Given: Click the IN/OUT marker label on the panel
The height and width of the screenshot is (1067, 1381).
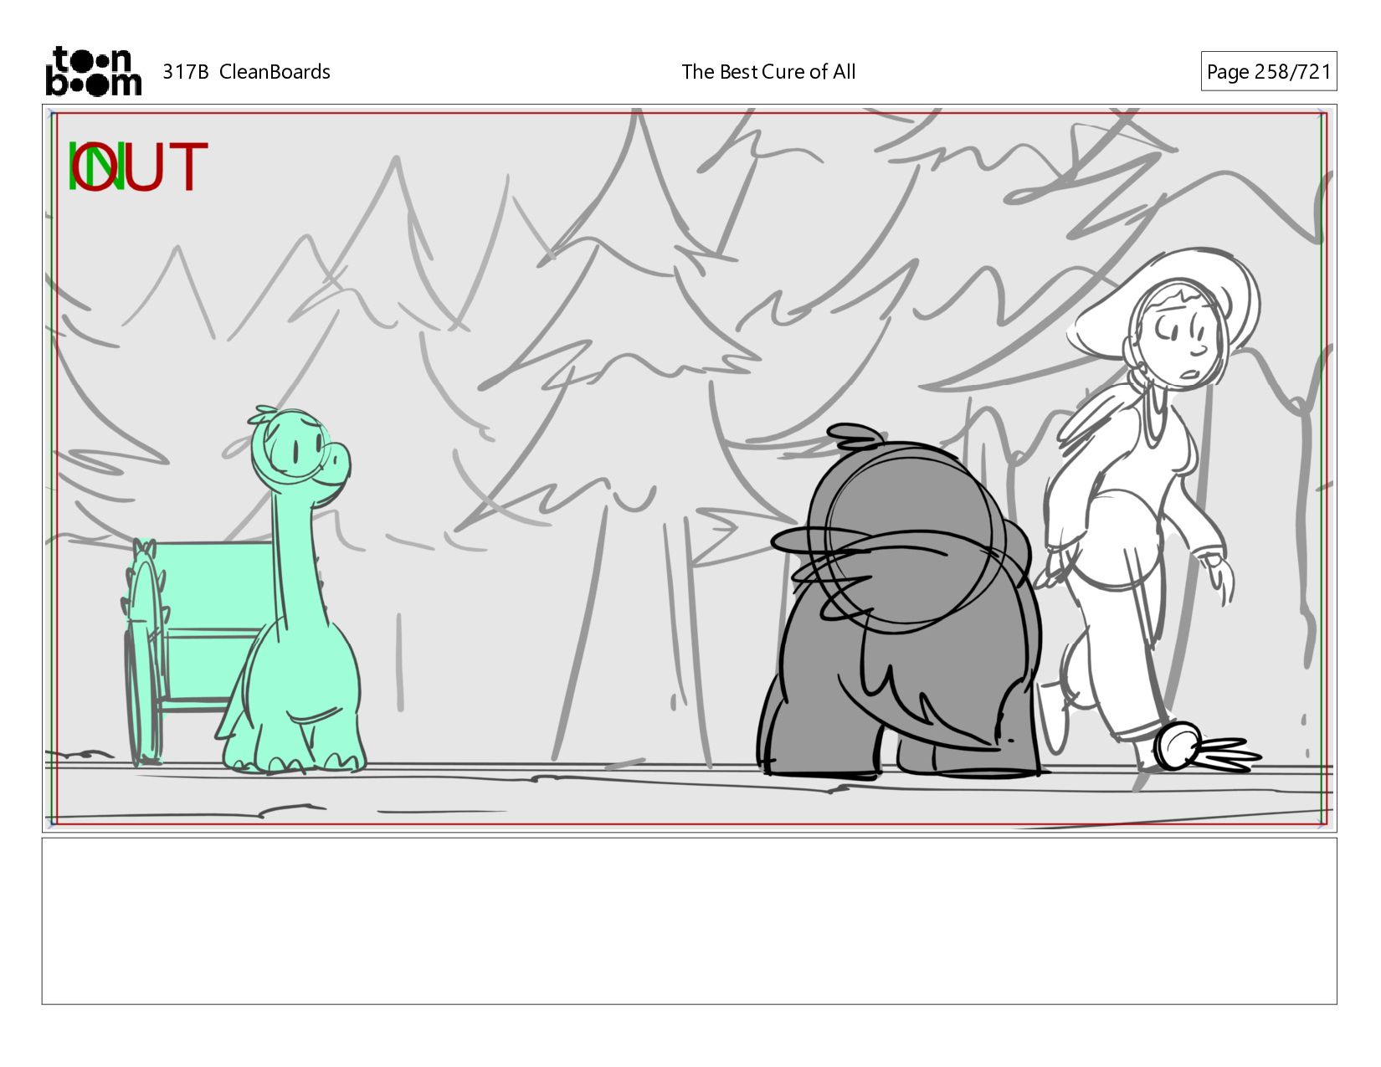Looking at the screenshot, I should coord(137,166).
